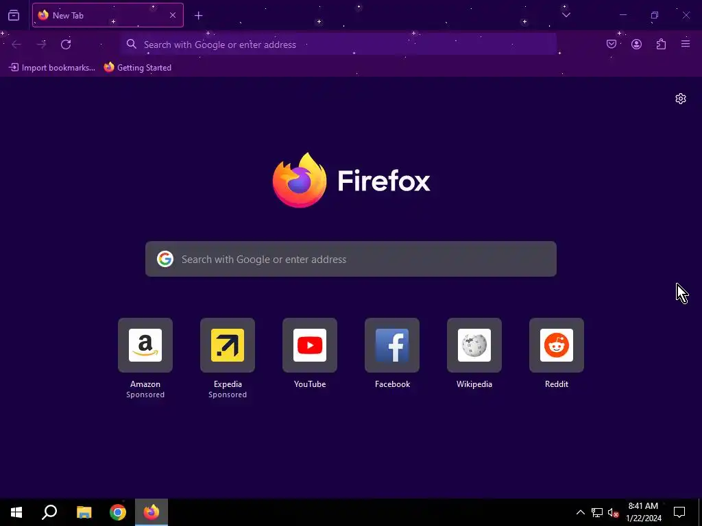Close the Firefox window
This screenshot has width=702, height=526.
pos(686,15)
